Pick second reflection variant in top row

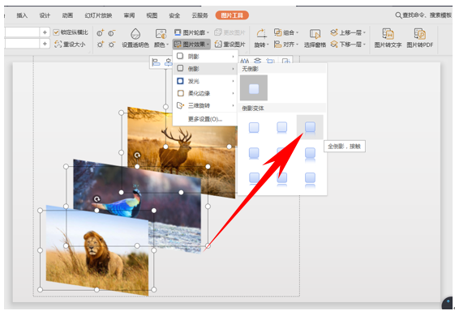(x=281, y=127)
